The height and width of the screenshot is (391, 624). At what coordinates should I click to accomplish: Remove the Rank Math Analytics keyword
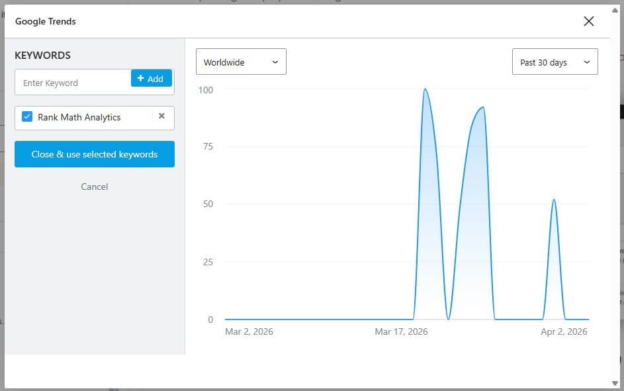tap(161, 116)
